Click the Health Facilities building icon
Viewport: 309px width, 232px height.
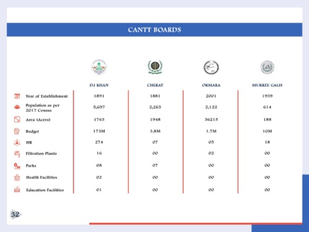(x=17, y=178)
